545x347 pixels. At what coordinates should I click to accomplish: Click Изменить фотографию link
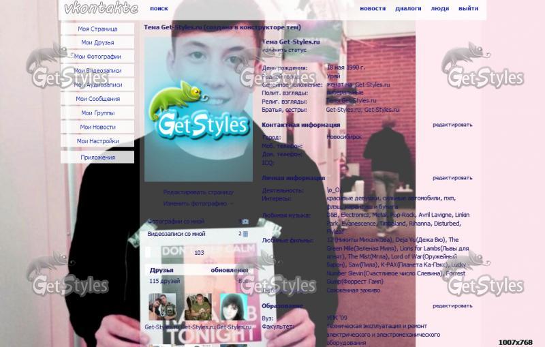pos(195,203)
